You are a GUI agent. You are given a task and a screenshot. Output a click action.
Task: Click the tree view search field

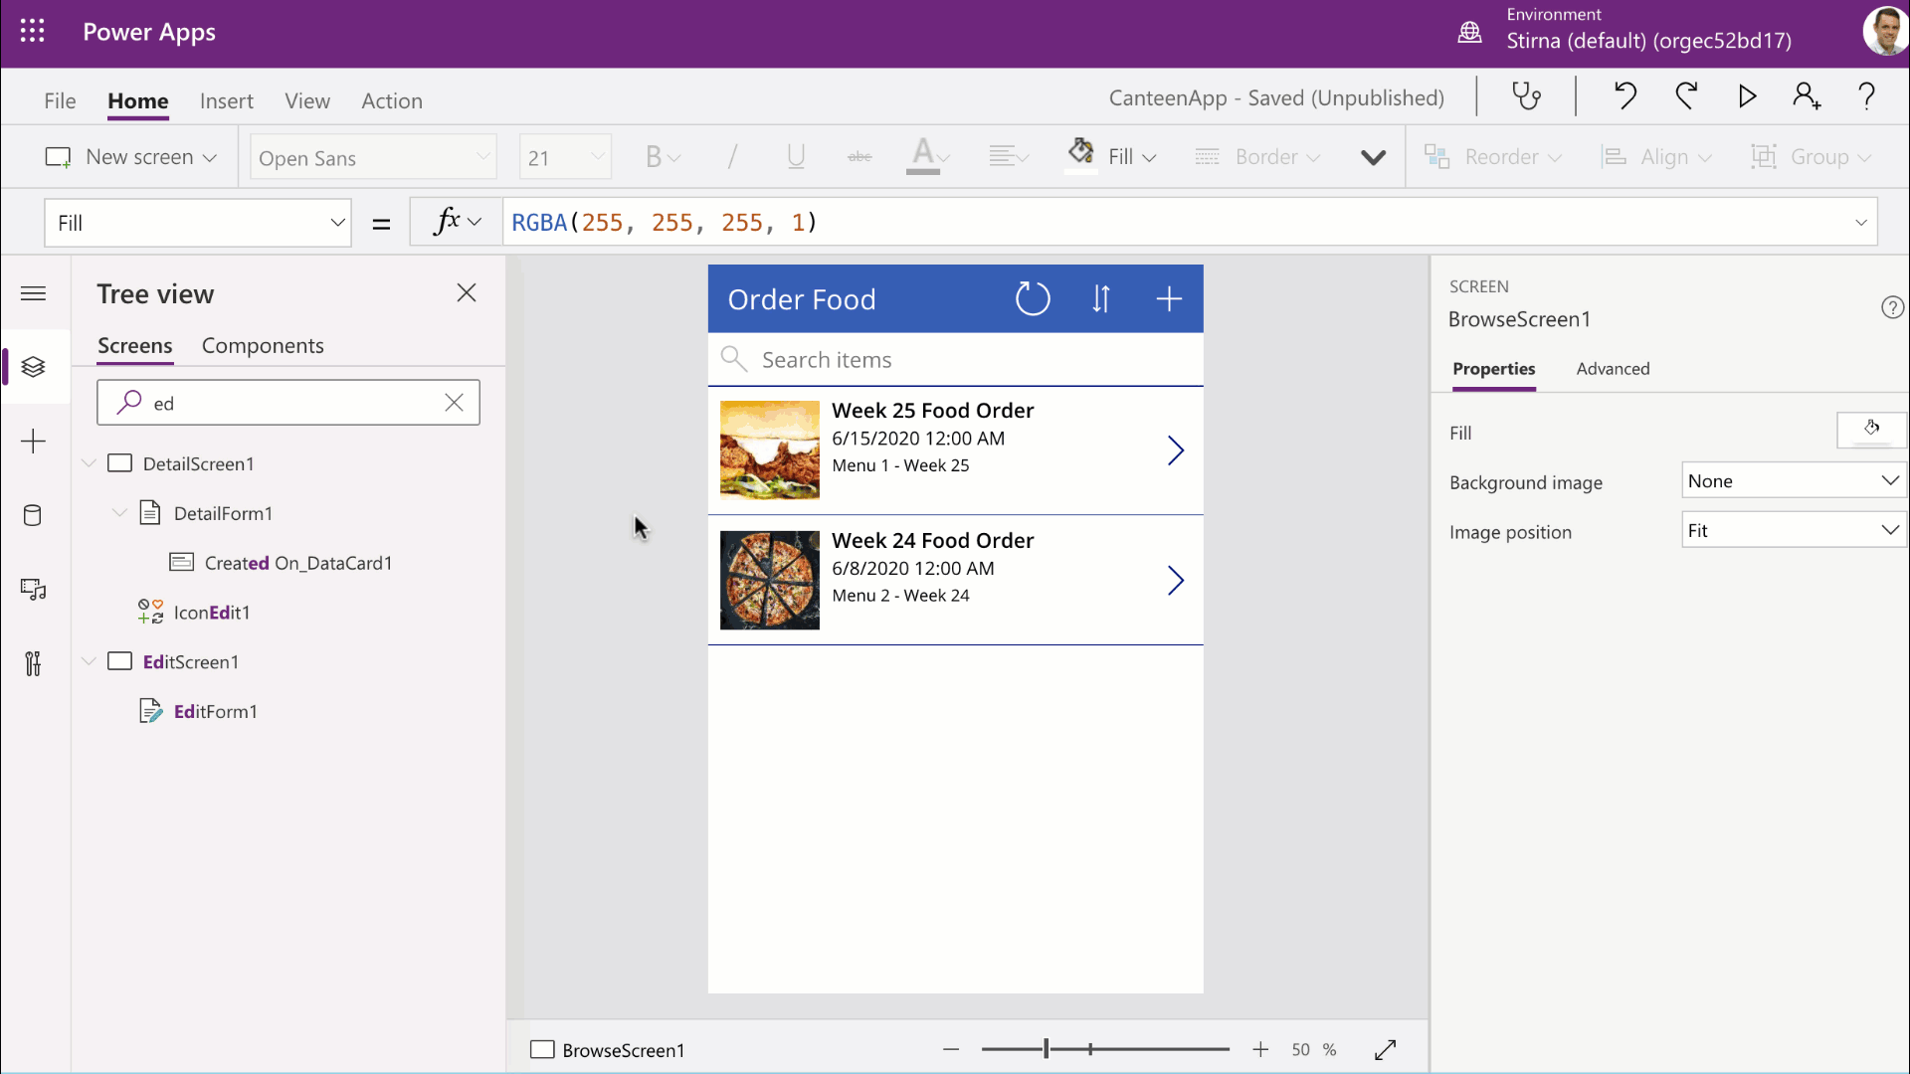[288, 403]
